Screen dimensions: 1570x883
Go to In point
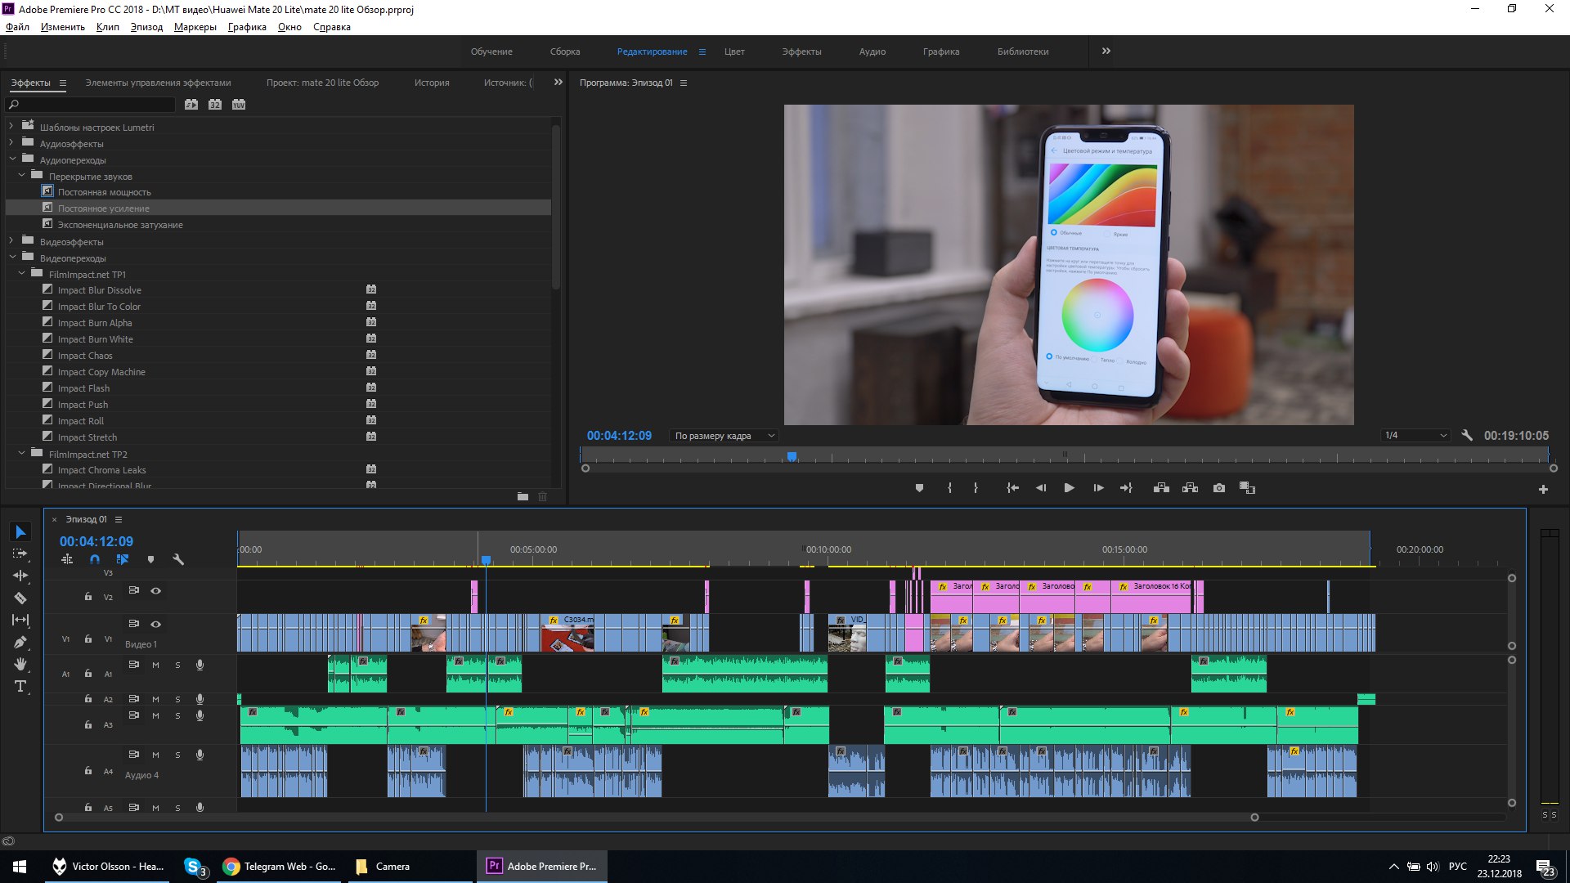pyautogui.click(x=1012, y=488)
